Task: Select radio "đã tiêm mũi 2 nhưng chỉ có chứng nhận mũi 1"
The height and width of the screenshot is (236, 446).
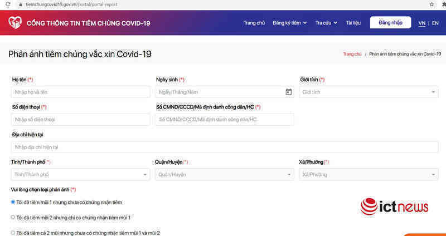Action: point(13,217)
